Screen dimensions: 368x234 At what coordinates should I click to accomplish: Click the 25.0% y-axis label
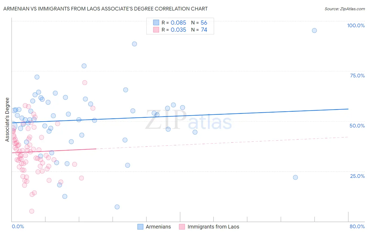click(357, 176)
